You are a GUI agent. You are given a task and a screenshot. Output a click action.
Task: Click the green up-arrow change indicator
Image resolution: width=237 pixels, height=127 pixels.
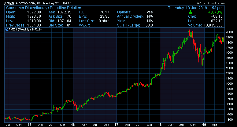191,12
